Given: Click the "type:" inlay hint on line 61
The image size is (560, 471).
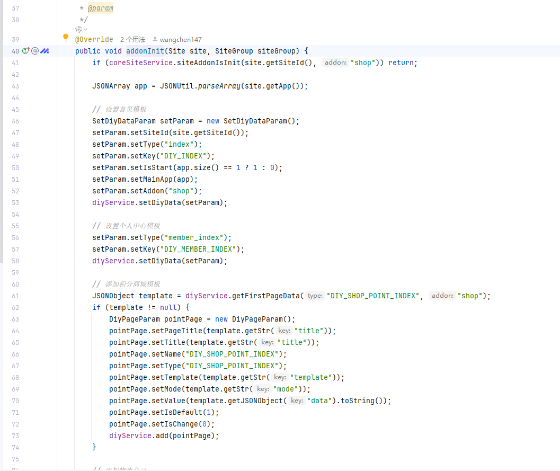Looking at the screenshot, I should pyautogui.click(x=315, y=296).
